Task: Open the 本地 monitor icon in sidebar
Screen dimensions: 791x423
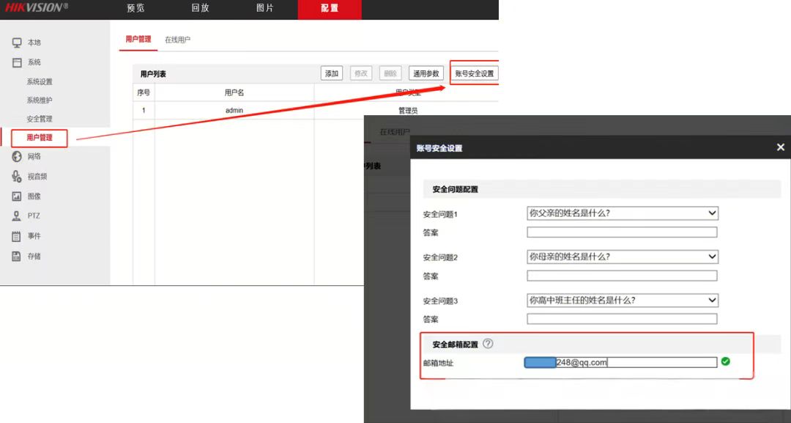Action: [x=17, y=43]
